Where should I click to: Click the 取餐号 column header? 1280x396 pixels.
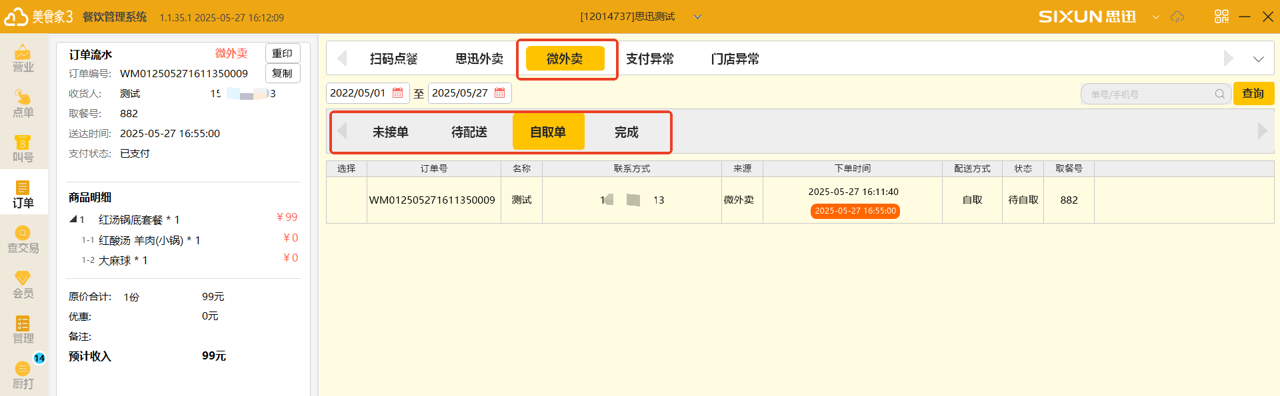[1069, 168]
